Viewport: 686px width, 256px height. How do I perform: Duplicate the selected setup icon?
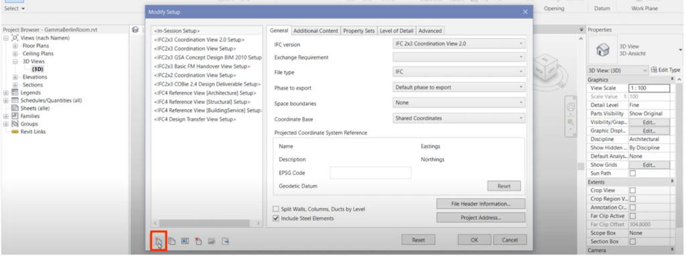pyautogui.click(x=172, y=241)
